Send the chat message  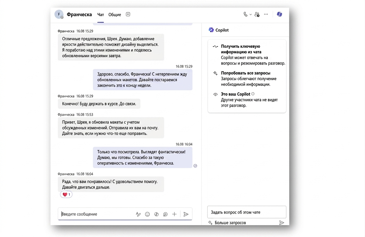pyautogui.click(x=186, y=214)
